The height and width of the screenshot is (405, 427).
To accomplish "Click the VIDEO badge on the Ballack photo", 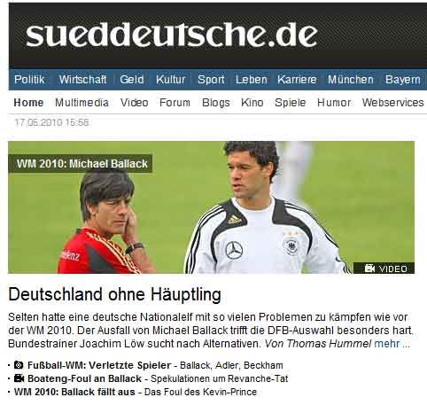I will (x=384, y=269).
